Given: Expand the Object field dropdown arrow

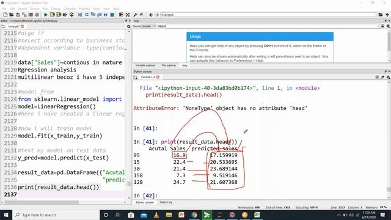Looking at the screenshot, I should coord(379,26).
